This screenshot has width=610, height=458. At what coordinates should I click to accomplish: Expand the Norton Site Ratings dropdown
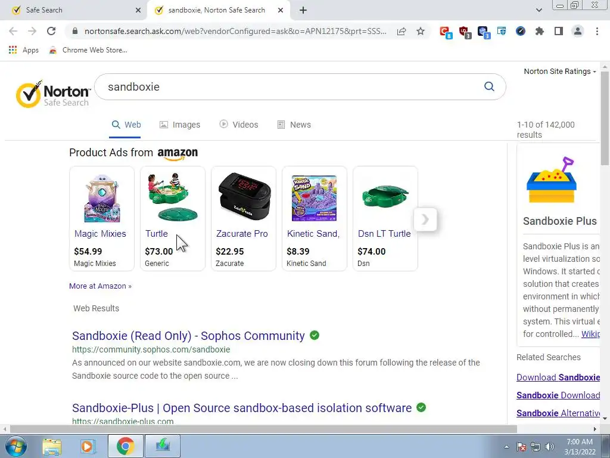(x=560, y=72)
